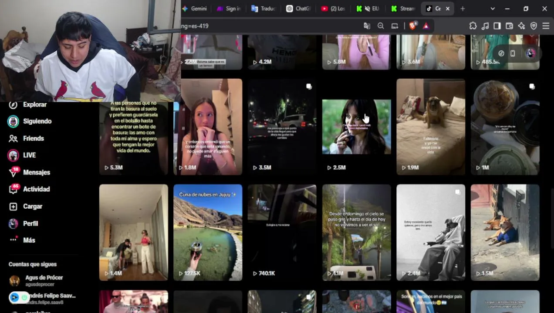554x313 pixels.
Task: Toggle the browser sidebar panel icon
Action: (x=497, y=26)
